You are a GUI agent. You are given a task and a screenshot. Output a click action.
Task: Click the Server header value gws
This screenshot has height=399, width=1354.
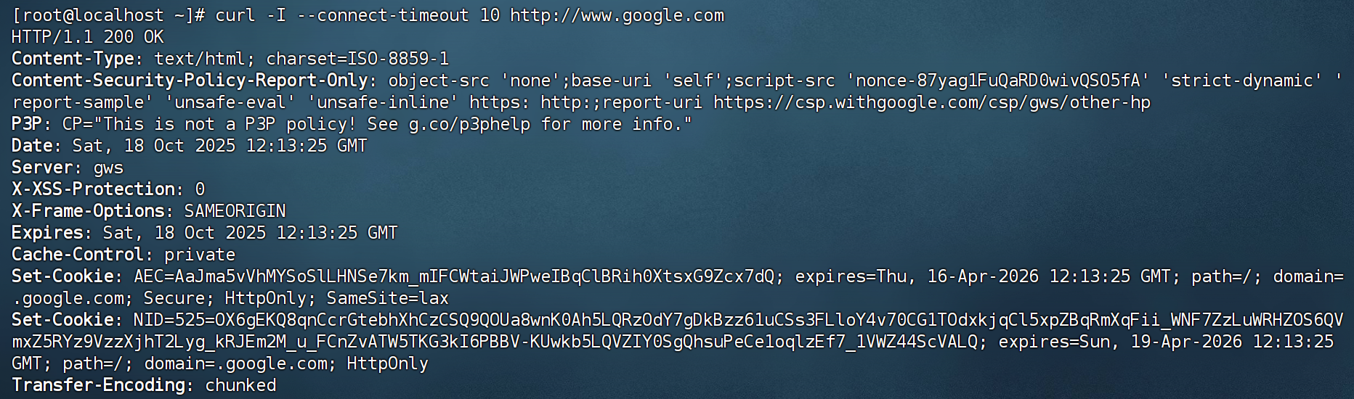click(x=108, y=168)
